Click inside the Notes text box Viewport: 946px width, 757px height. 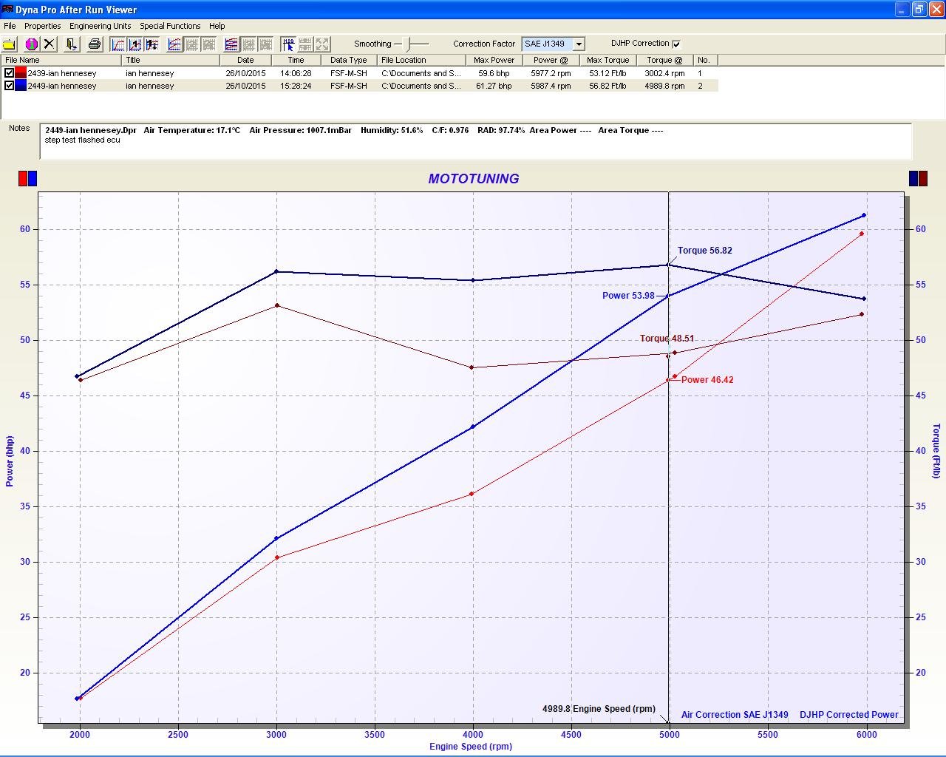(x=473, y=146)
